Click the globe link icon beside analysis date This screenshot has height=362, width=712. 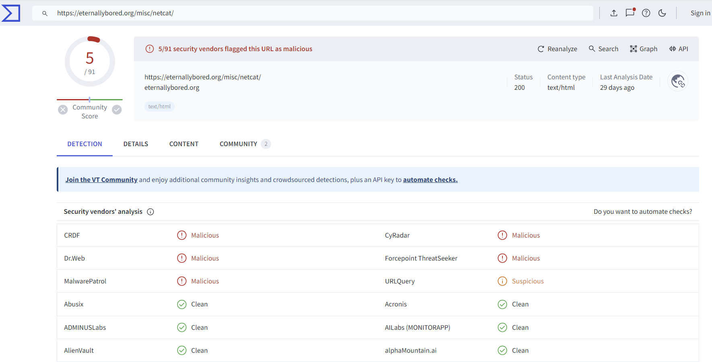[678, 81]
